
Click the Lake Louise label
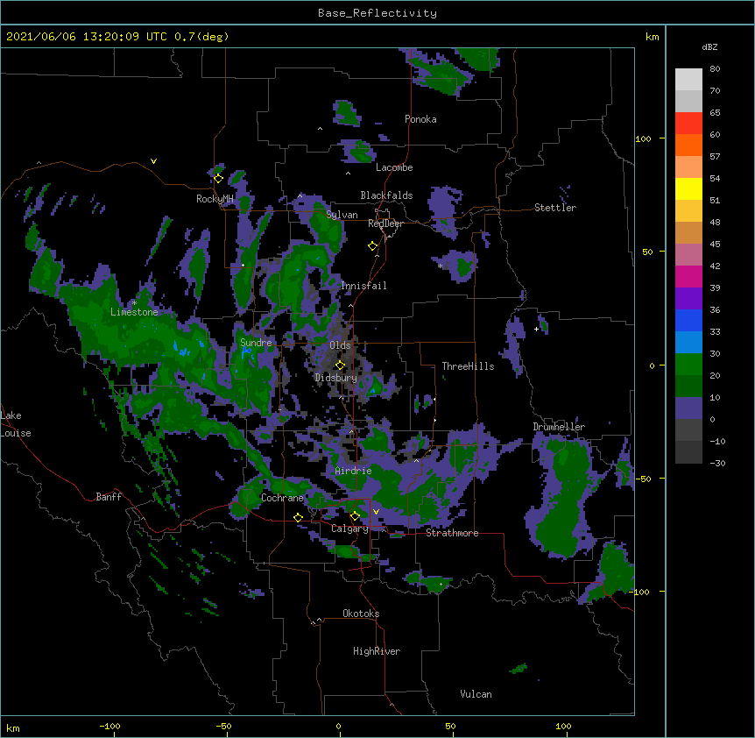[16, 424]
